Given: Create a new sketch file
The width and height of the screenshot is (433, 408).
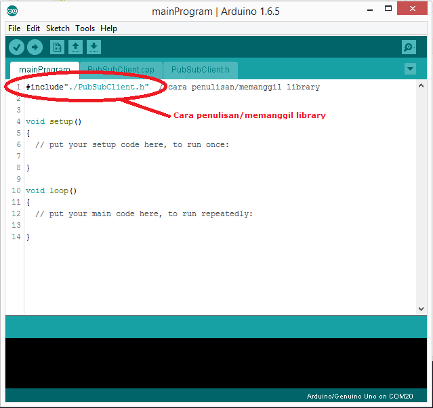Looking at the screenshot, I should pyautogui.click(x=57, y=47).
